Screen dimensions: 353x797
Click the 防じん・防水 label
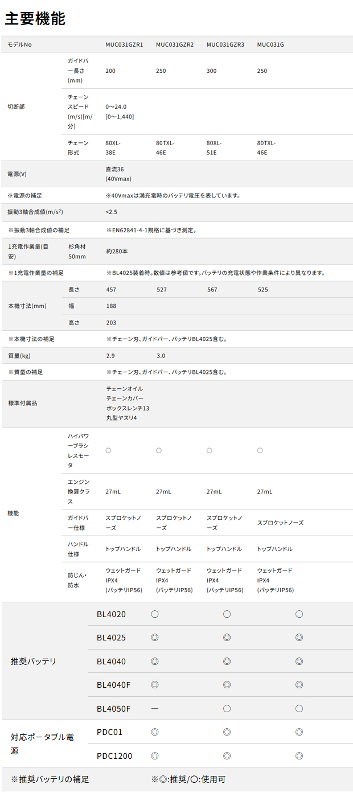76,580
